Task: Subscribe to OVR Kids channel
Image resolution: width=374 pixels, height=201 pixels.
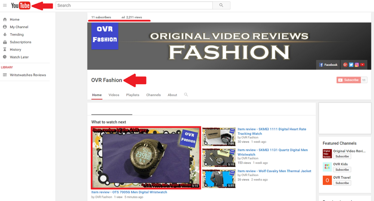Action: tap(342, 170)
